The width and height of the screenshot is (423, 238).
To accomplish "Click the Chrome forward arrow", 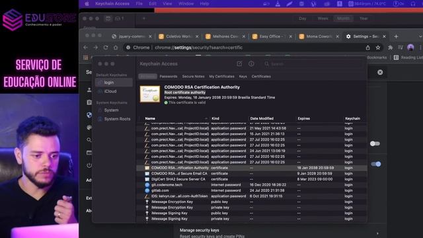I will 95,48.
